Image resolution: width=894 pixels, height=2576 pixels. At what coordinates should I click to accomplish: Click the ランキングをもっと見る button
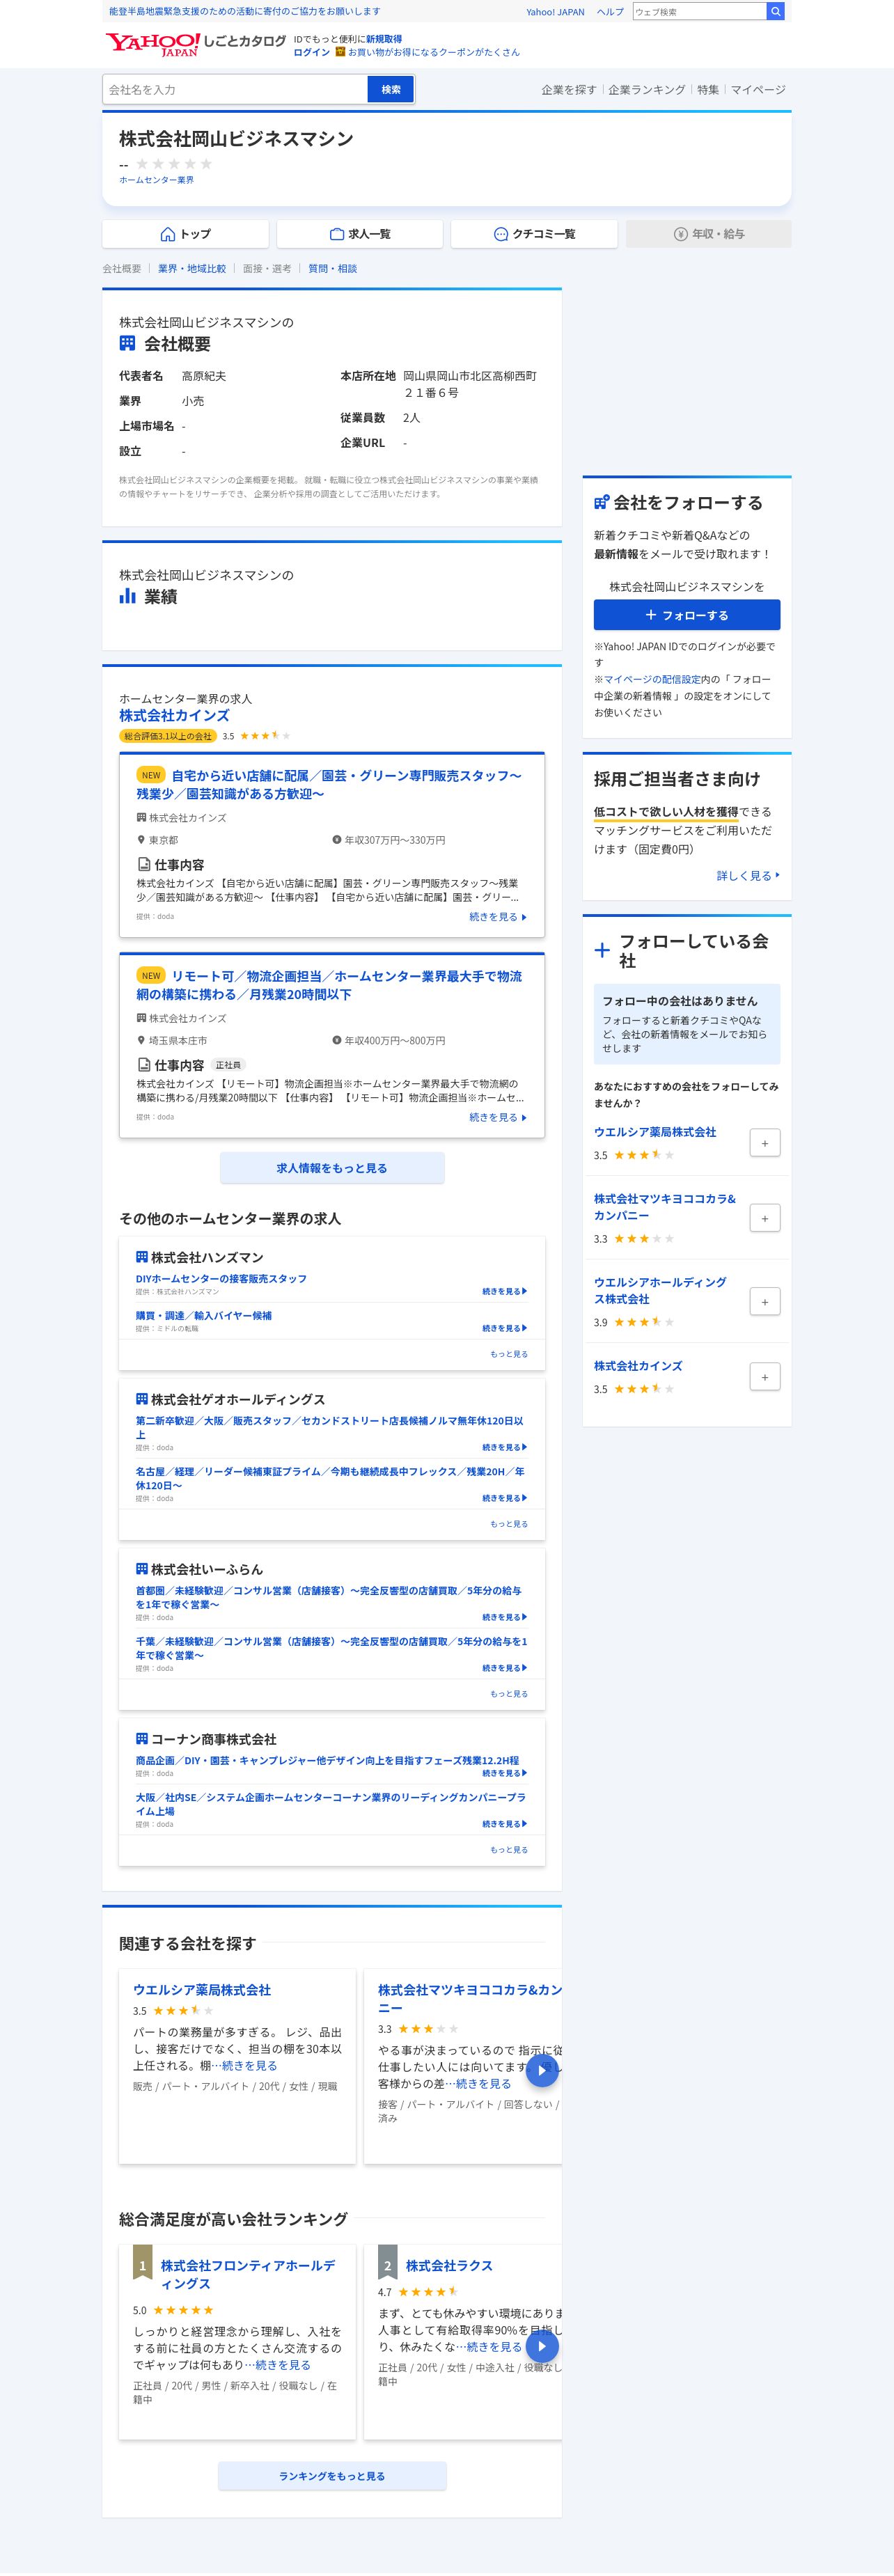(332, 2476)
